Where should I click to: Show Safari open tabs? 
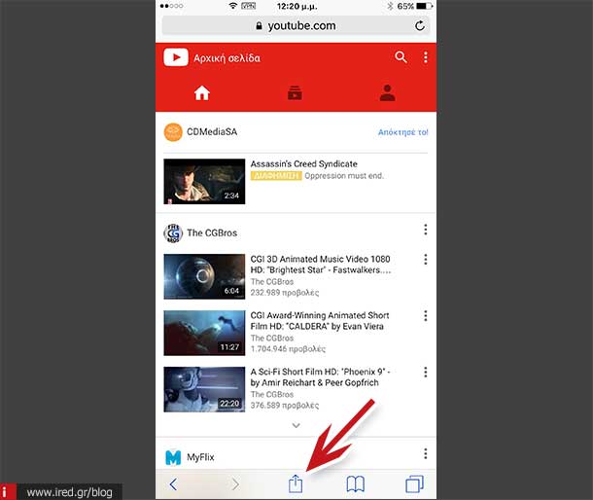[x=414, y=484]
